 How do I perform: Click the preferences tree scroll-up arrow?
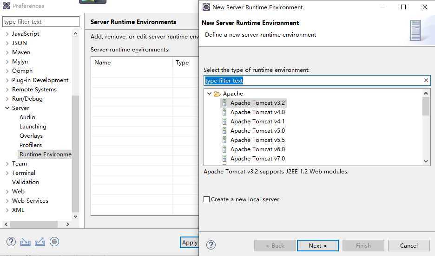75,33
